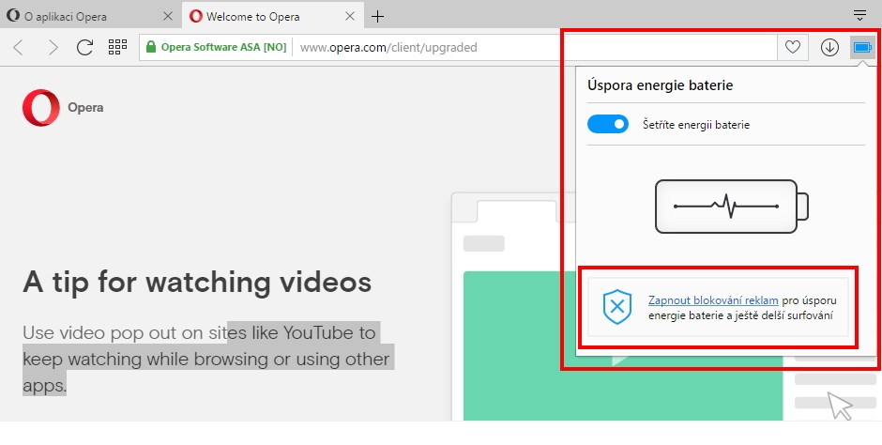Click the blue ad-blocking shield icon
Screen dimensions: 882x445
[x=617, y=307]
